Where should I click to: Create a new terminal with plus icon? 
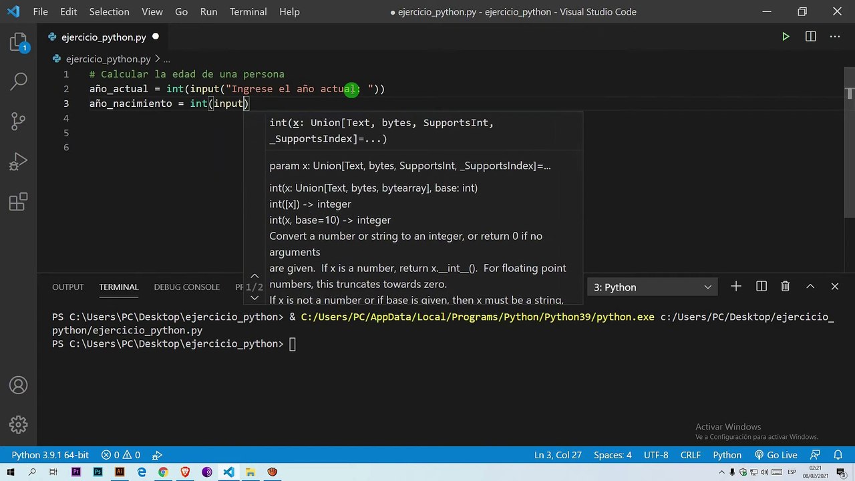click(x=735, y=287)
